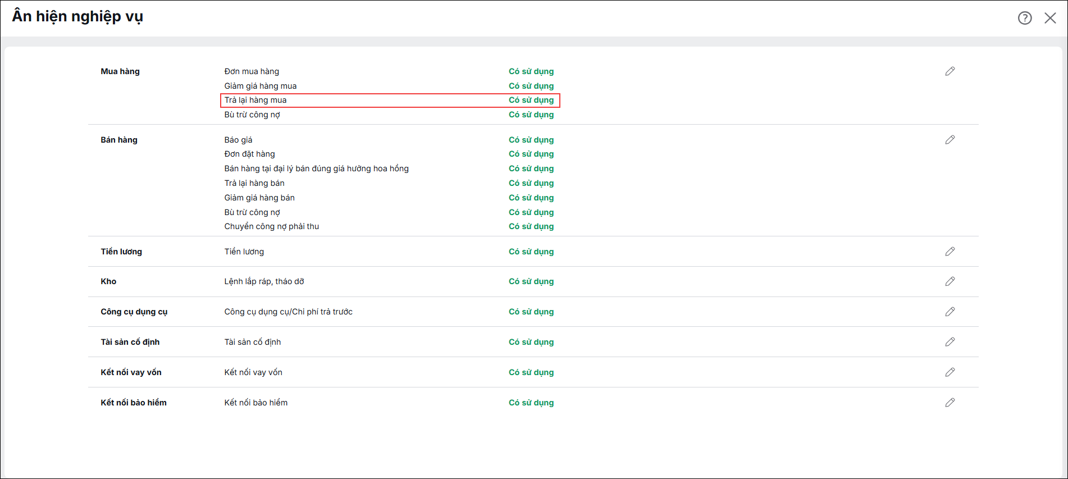Click the Kho section heading
1068x479 pixels.
pyautogui.click(x=108, y=281)
